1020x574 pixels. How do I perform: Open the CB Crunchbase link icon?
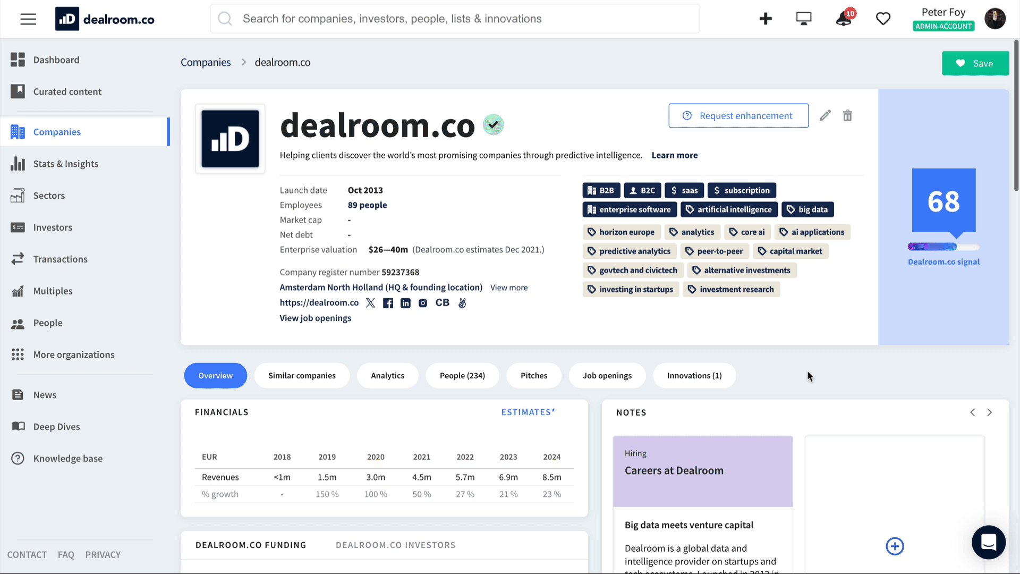coord(443,302)
